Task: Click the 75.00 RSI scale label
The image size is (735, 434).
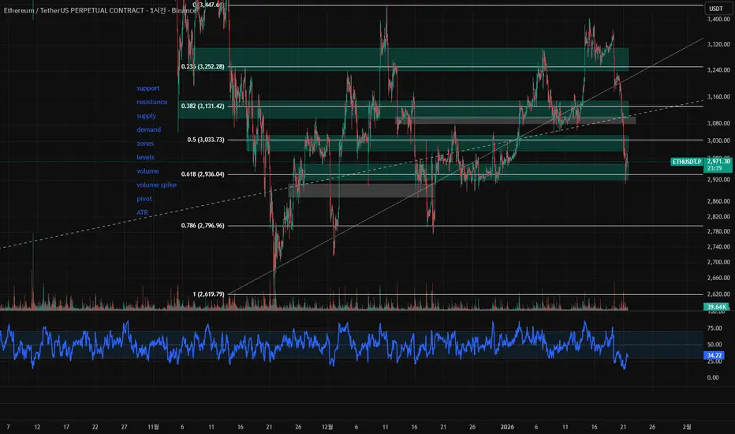Action: point(714,328)
